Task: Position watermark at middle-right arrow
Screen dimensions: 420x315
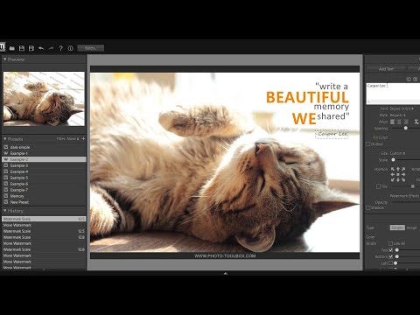Action: coord(403,174)
